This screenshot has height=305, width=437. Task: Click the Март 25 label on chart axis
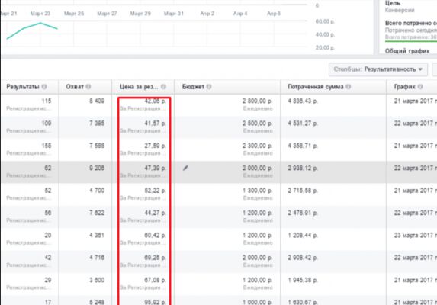tap(74, 14)
